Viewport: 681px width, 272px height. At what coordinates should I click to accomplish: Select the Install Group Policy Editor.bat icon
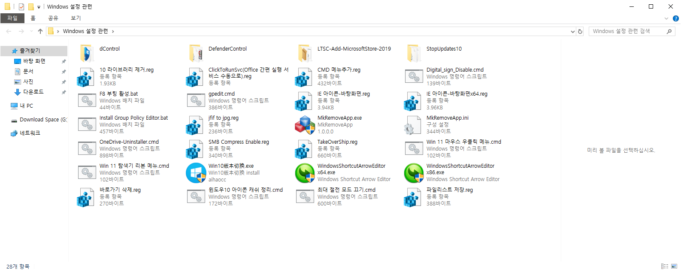click(87, 124)
